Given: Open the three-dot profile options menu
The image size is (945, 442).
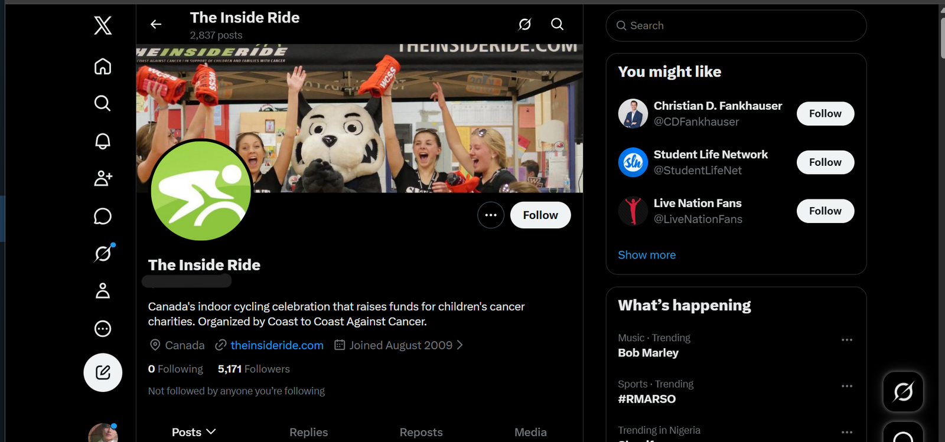Looking at the screenshot, I should (x=491, y=215).
